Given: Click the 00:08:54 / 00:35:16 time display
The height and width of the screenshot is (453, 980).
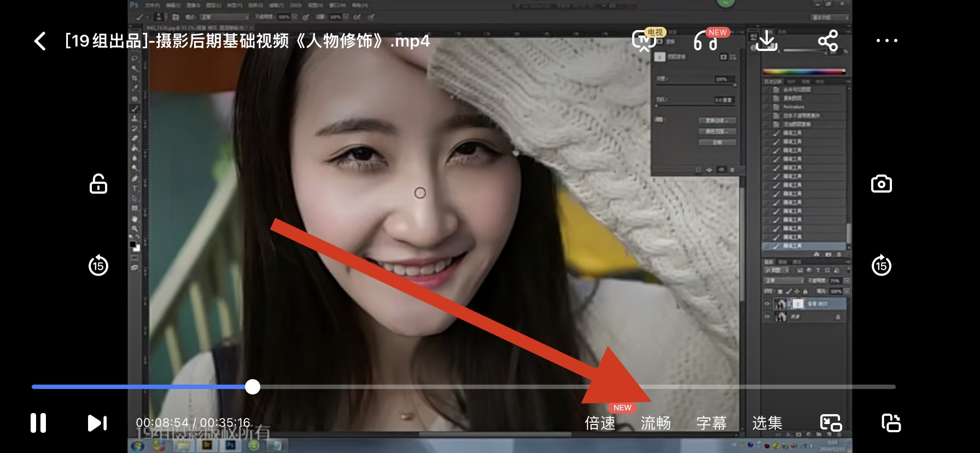Looking at the screenshot, I should 193,422.
